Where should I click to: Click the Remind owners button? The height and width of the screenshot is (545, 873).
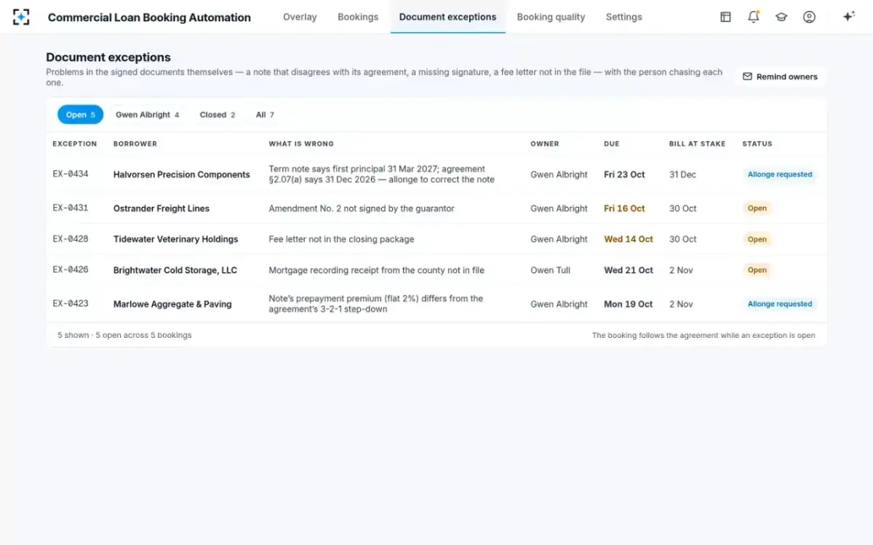coord(780,76)
